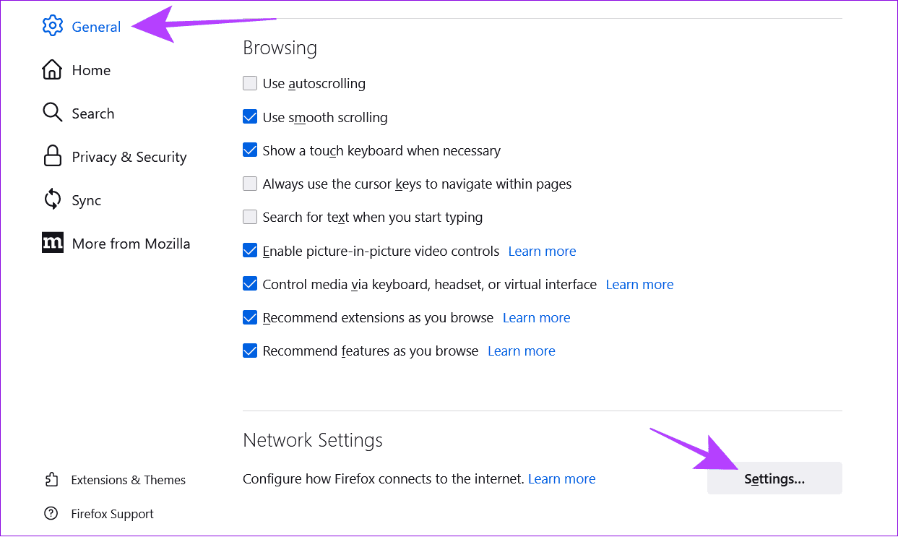Open Learn more link for Network Settings

561,478
